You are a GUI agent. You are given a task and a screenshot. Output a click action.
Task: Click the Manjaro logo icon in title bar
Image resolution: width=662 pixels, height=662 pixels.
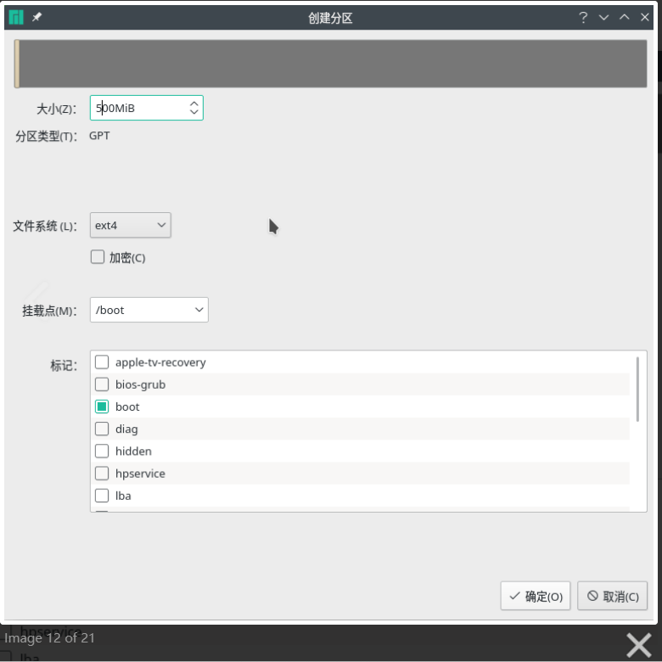[x=16, y=17]
